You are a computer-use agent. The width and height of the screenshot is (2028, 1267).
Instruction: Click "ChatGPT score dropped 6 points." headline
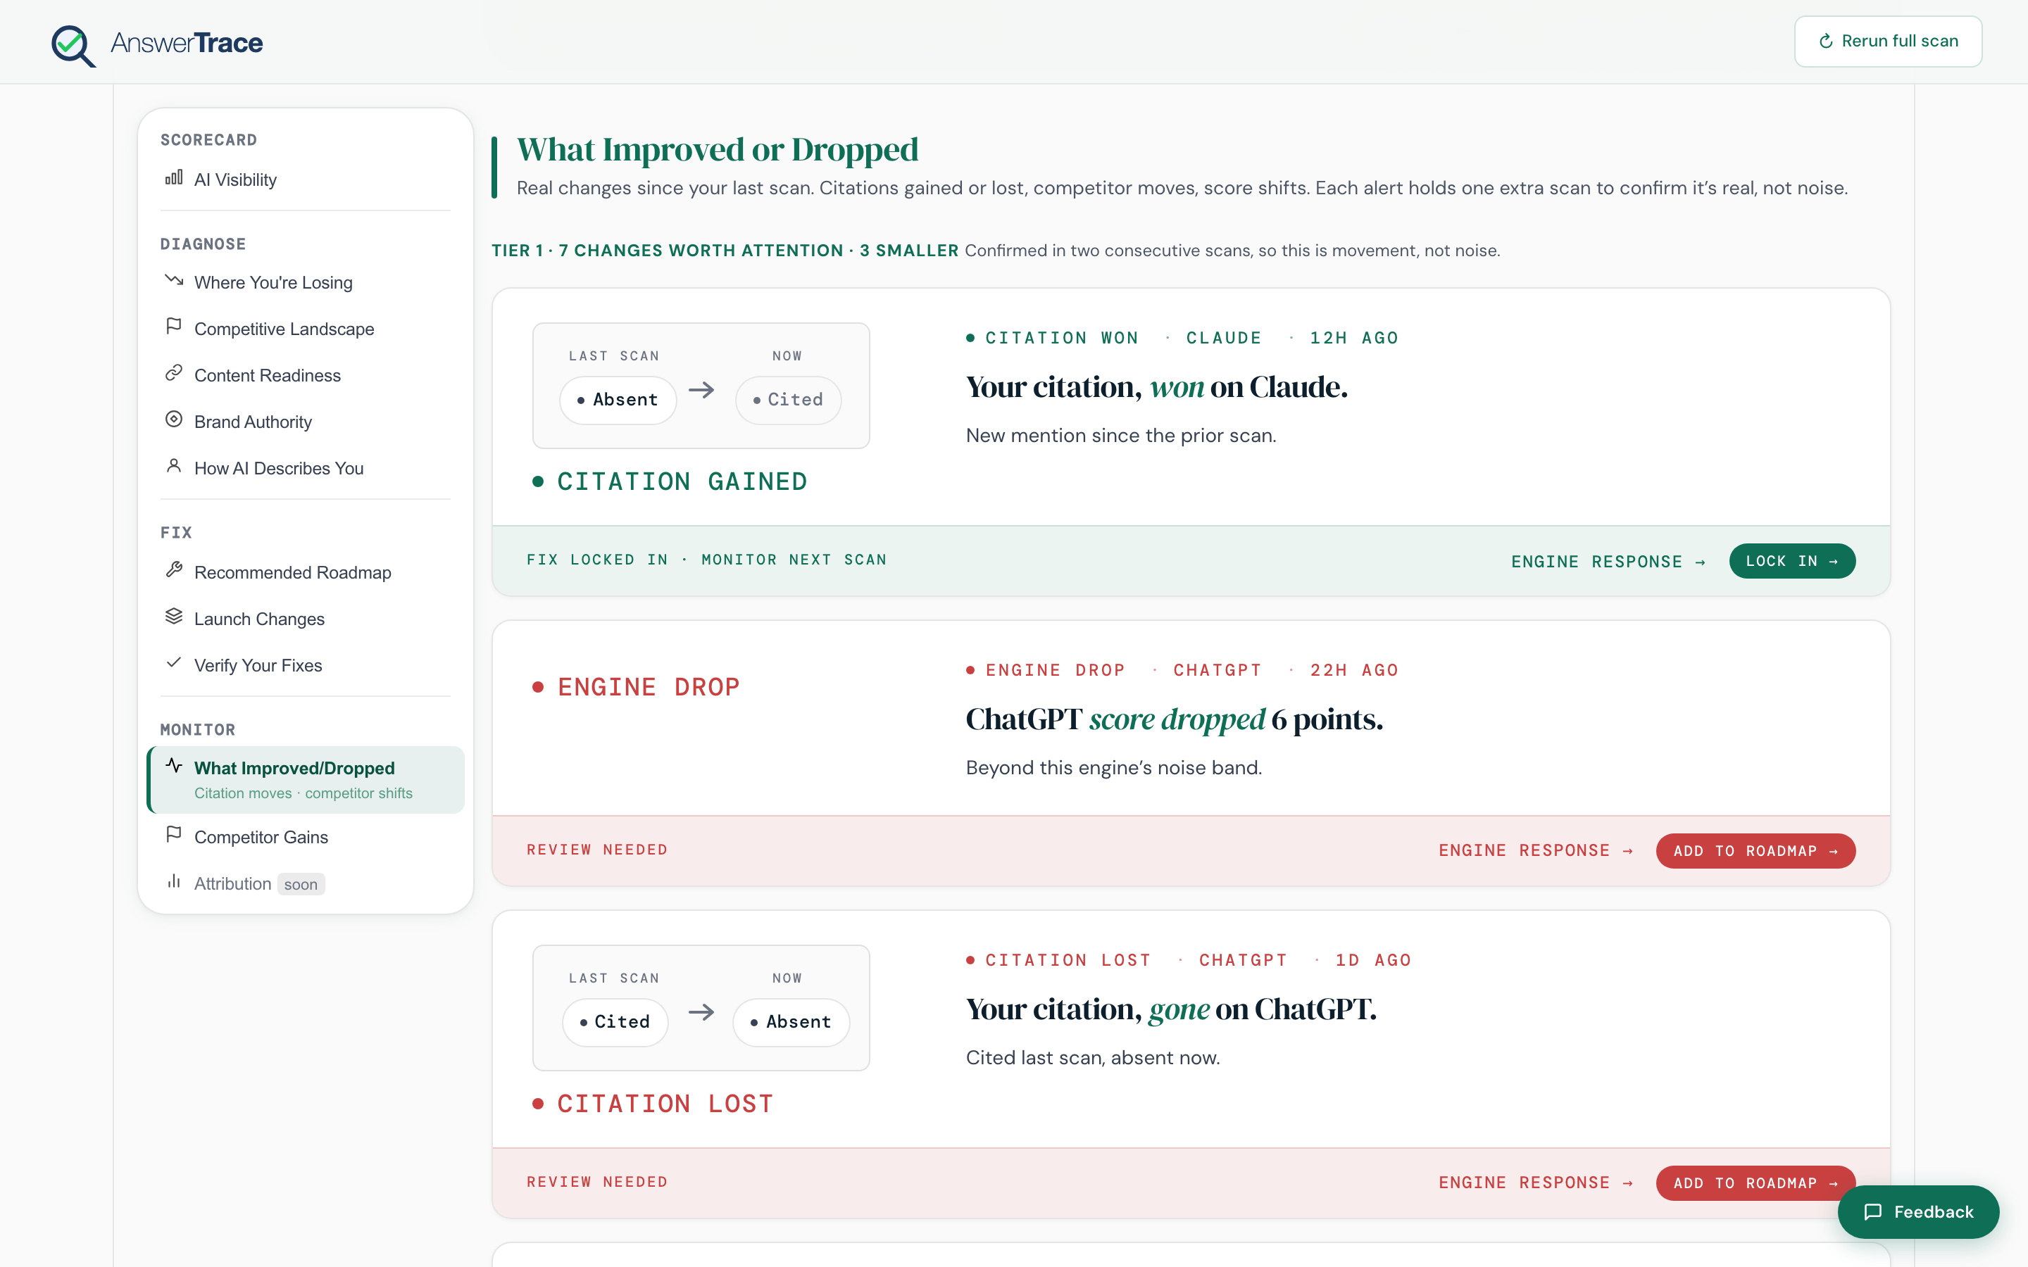(x=1174, y=719)
